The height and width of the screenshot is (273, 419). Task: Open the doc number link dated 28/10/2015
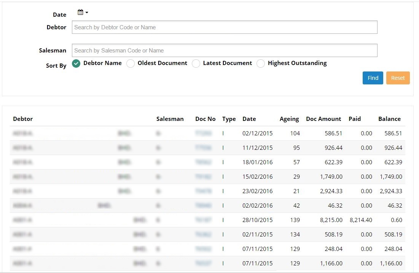click(203, 220)
